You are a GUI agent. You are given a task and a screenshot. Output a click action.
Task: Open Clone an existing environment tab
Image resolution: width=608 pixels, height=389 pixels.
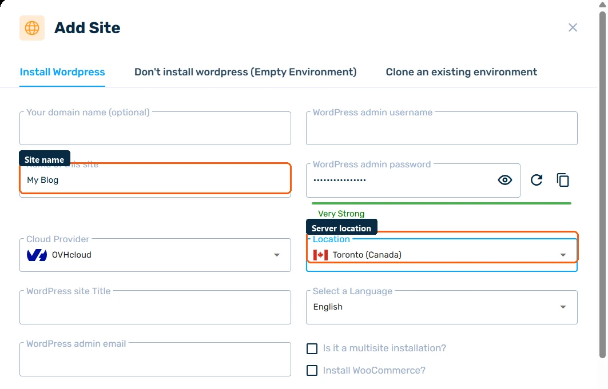pos(462,72)
